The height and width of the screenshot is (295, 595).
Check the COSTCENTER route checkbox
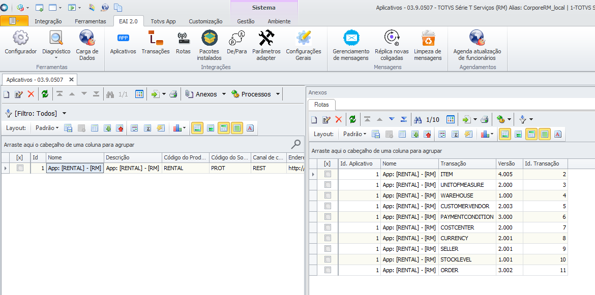tap(328, 227)
